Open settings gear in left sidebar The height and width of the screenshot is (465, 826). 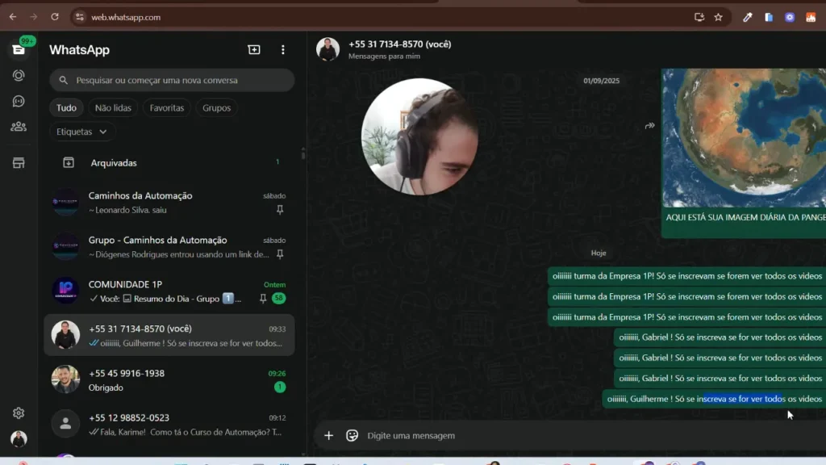[19, 413]
